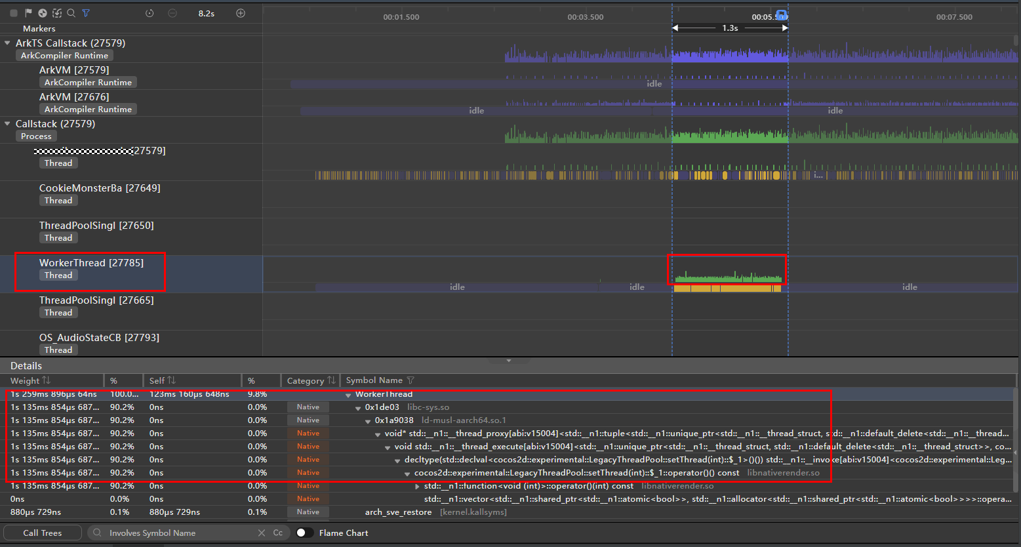Screen dimensions: 1021x547
Task: Toggle the blue filter funnel icon
Action: 86,13
